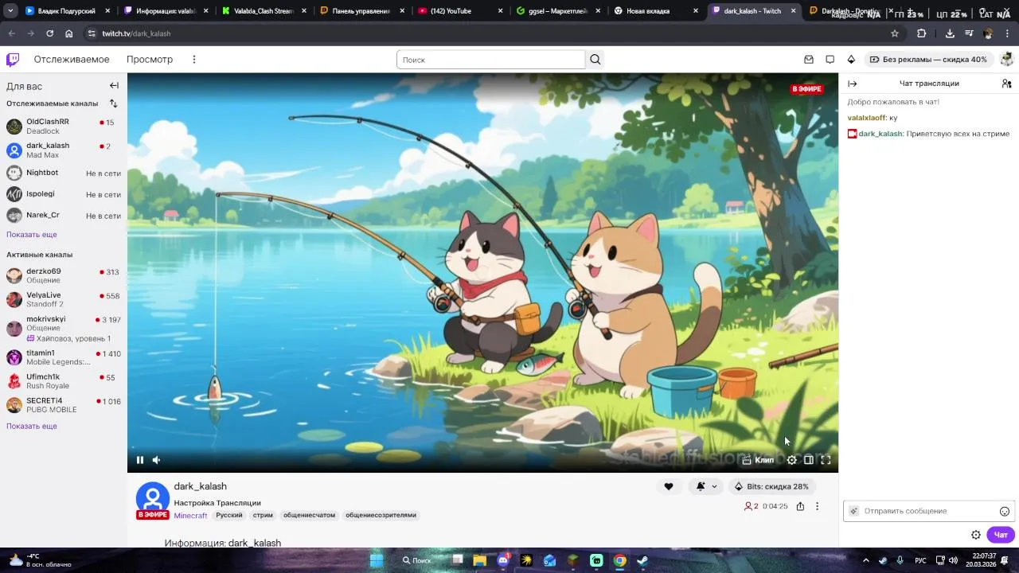The width and height of the screenshot is (1019, 573).
Task: Expand active channels Показать еще
Action: click(32, 427)
